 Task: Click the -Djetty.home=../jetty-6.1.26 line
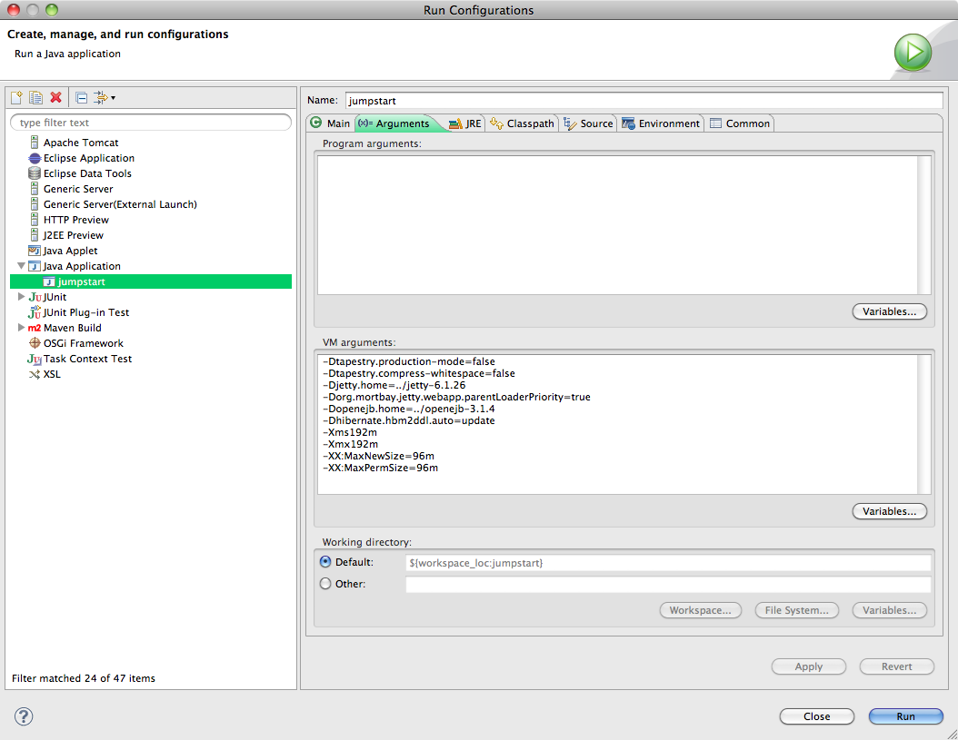click(x=394, y=385)
